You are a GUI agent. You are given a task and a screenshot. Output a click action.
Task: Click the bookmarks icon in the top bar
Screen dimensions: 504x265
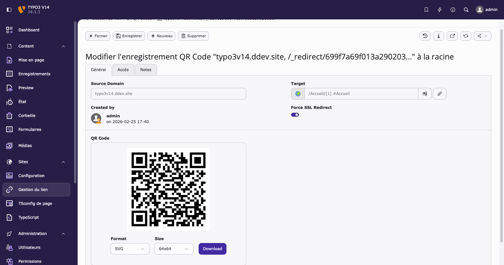(x=426, y=10)
